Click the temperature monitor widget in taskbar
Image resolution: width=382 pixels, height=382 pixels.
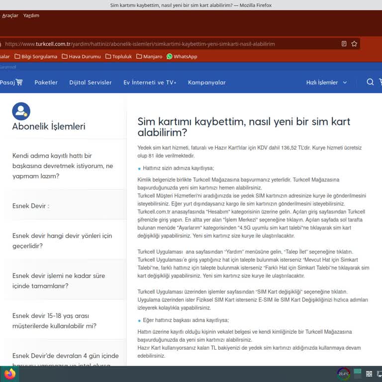(x=344, y=374)
